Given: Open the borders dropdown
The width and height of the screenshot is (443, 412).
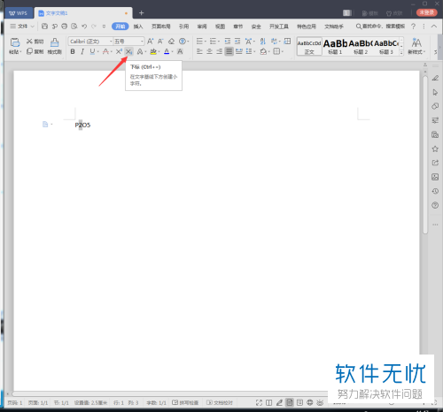Looking at the screenshot, I should pos(283,52).
